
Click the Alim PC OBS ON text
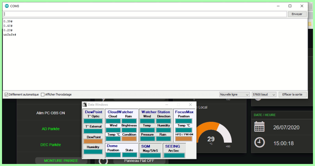pyautogui.click(x=51, y=113)
